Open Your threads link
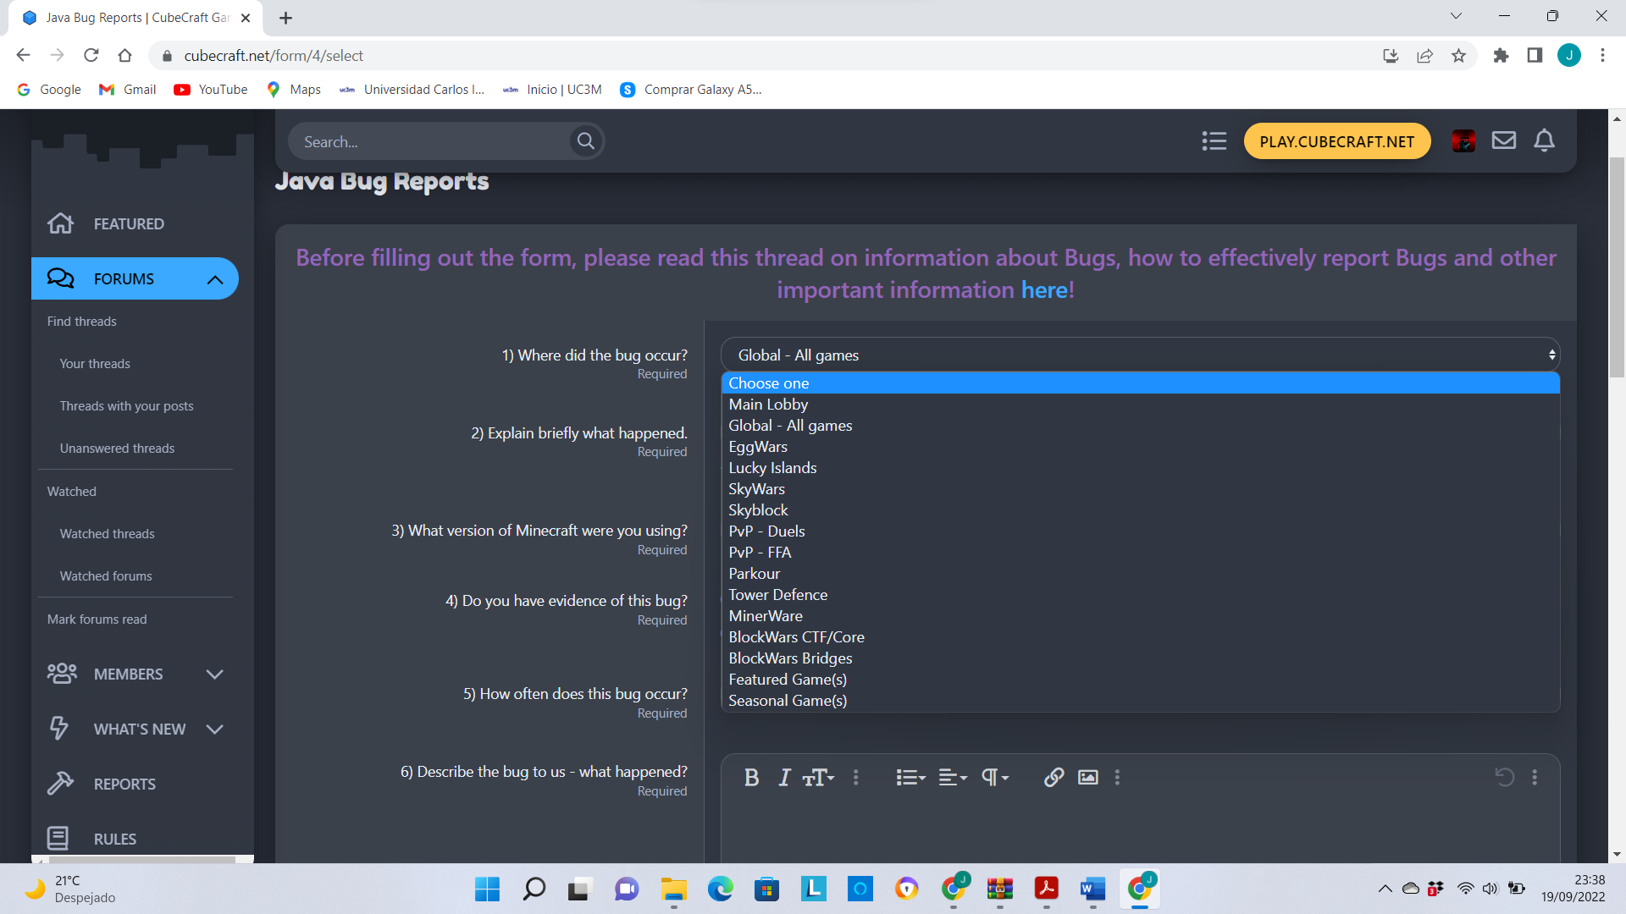 click(95, 364)
